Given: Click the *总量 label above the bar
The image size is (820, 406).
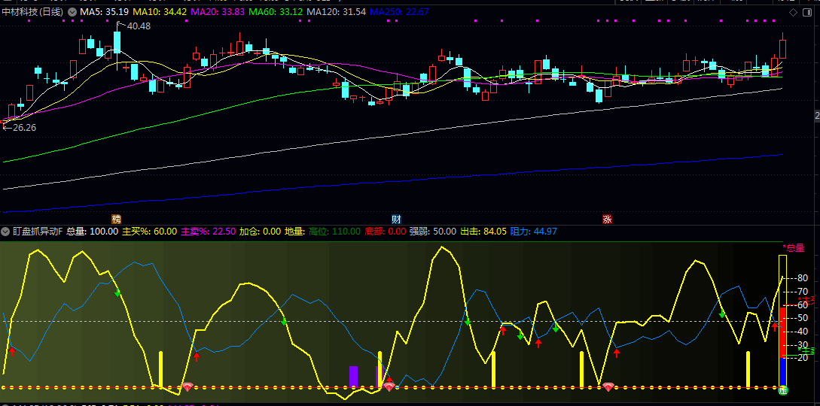Looking at the screenshot, I should click(x=793, y=247).
